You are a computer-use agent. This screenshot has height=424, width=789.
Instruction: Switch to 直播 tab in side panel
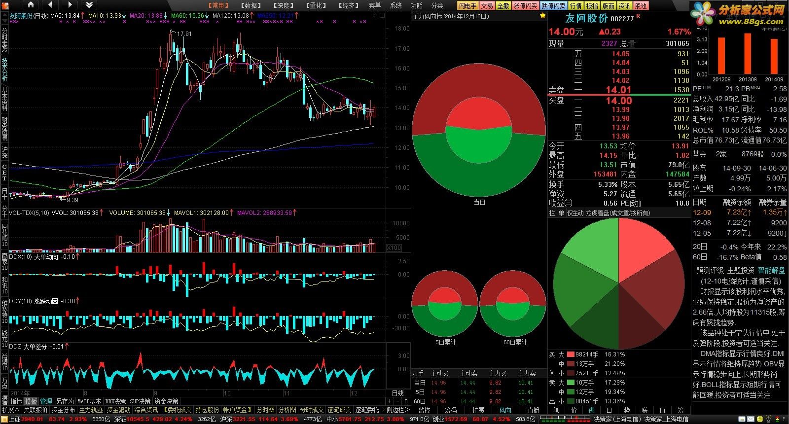[534, 410]
